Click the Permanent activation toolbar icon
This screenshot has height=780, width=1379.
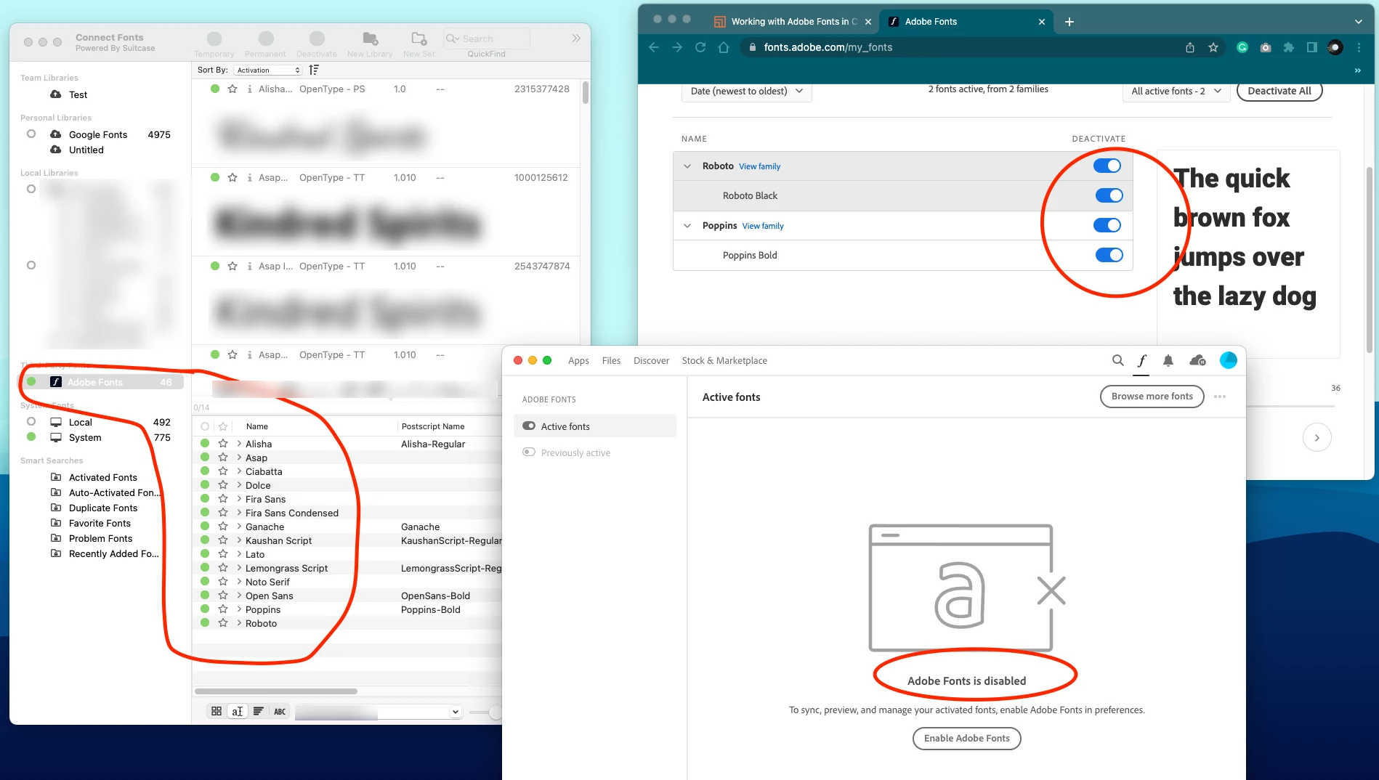click(266, 38)
